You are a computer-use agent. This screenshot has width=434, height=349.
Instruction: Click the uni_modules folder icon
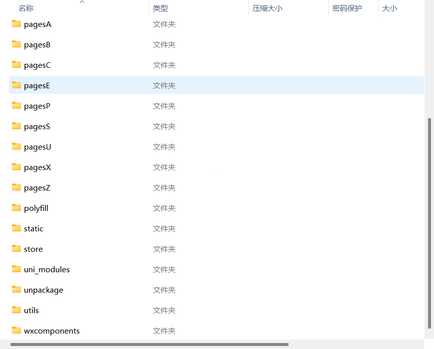click(16, 269)
